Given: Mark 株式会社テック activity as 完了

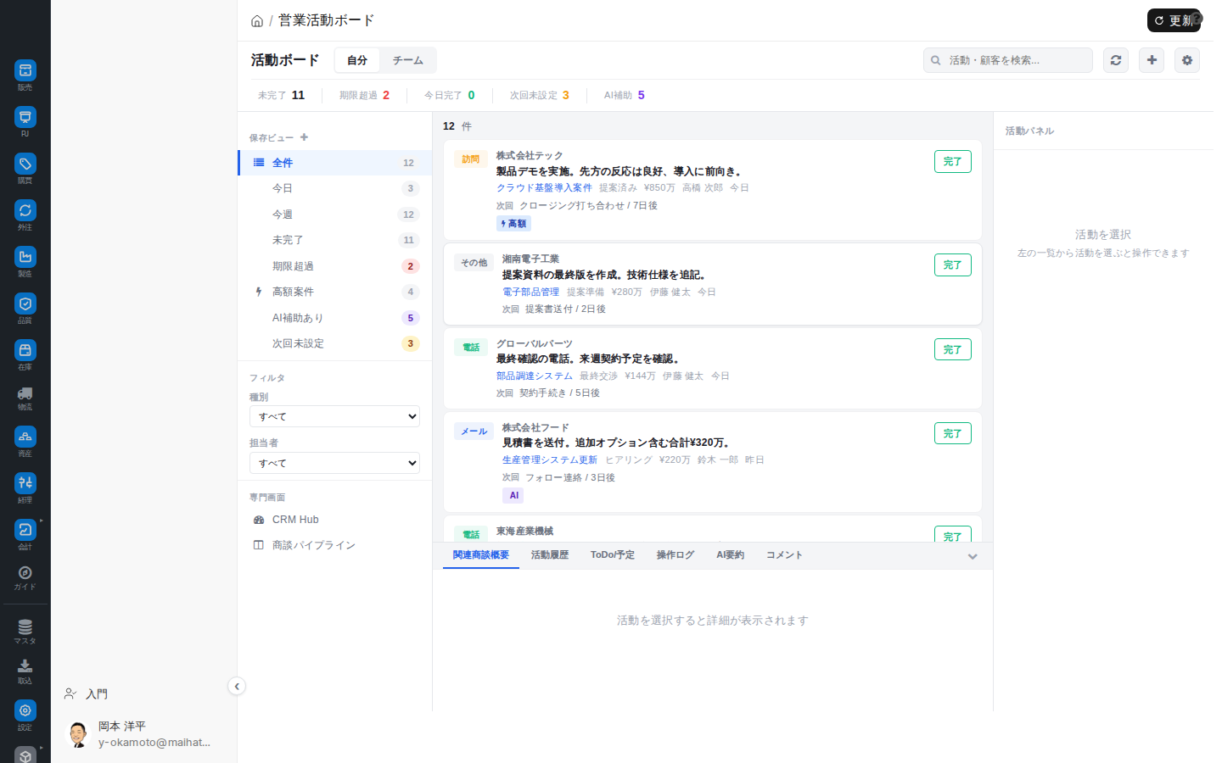Looking at the screenshot, I should click(953, 162).
